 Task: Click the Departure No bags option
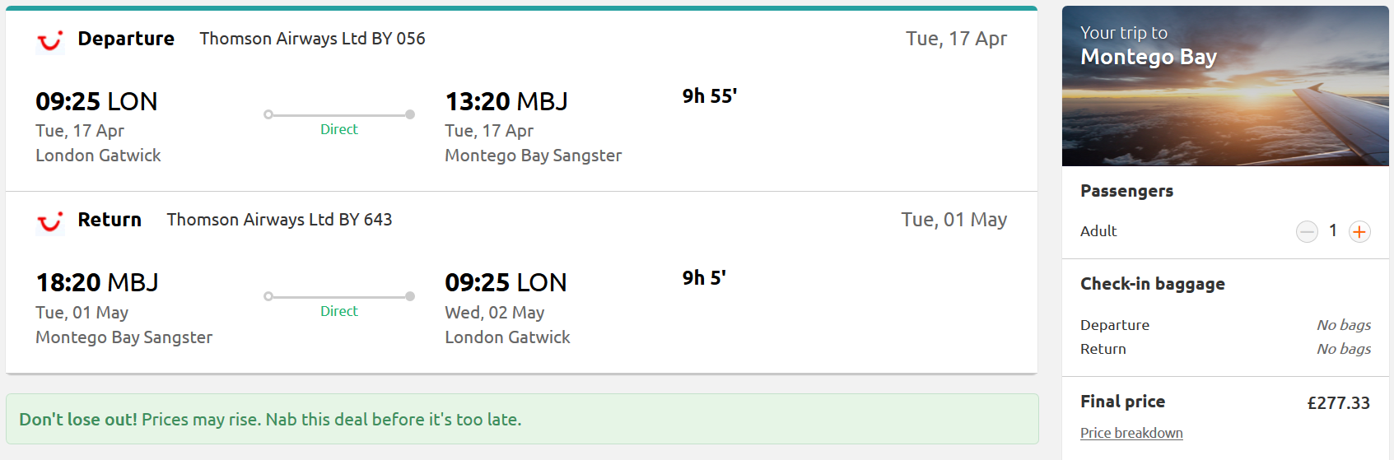point(1344,325)
